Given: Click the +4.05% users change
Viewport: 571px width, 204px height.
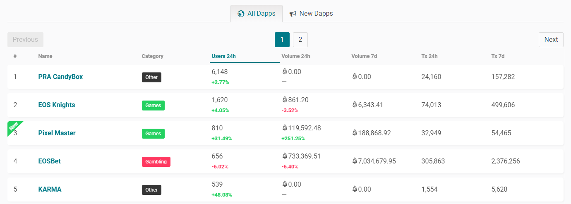Looking at the screenshot, I should tap(220, 110).
